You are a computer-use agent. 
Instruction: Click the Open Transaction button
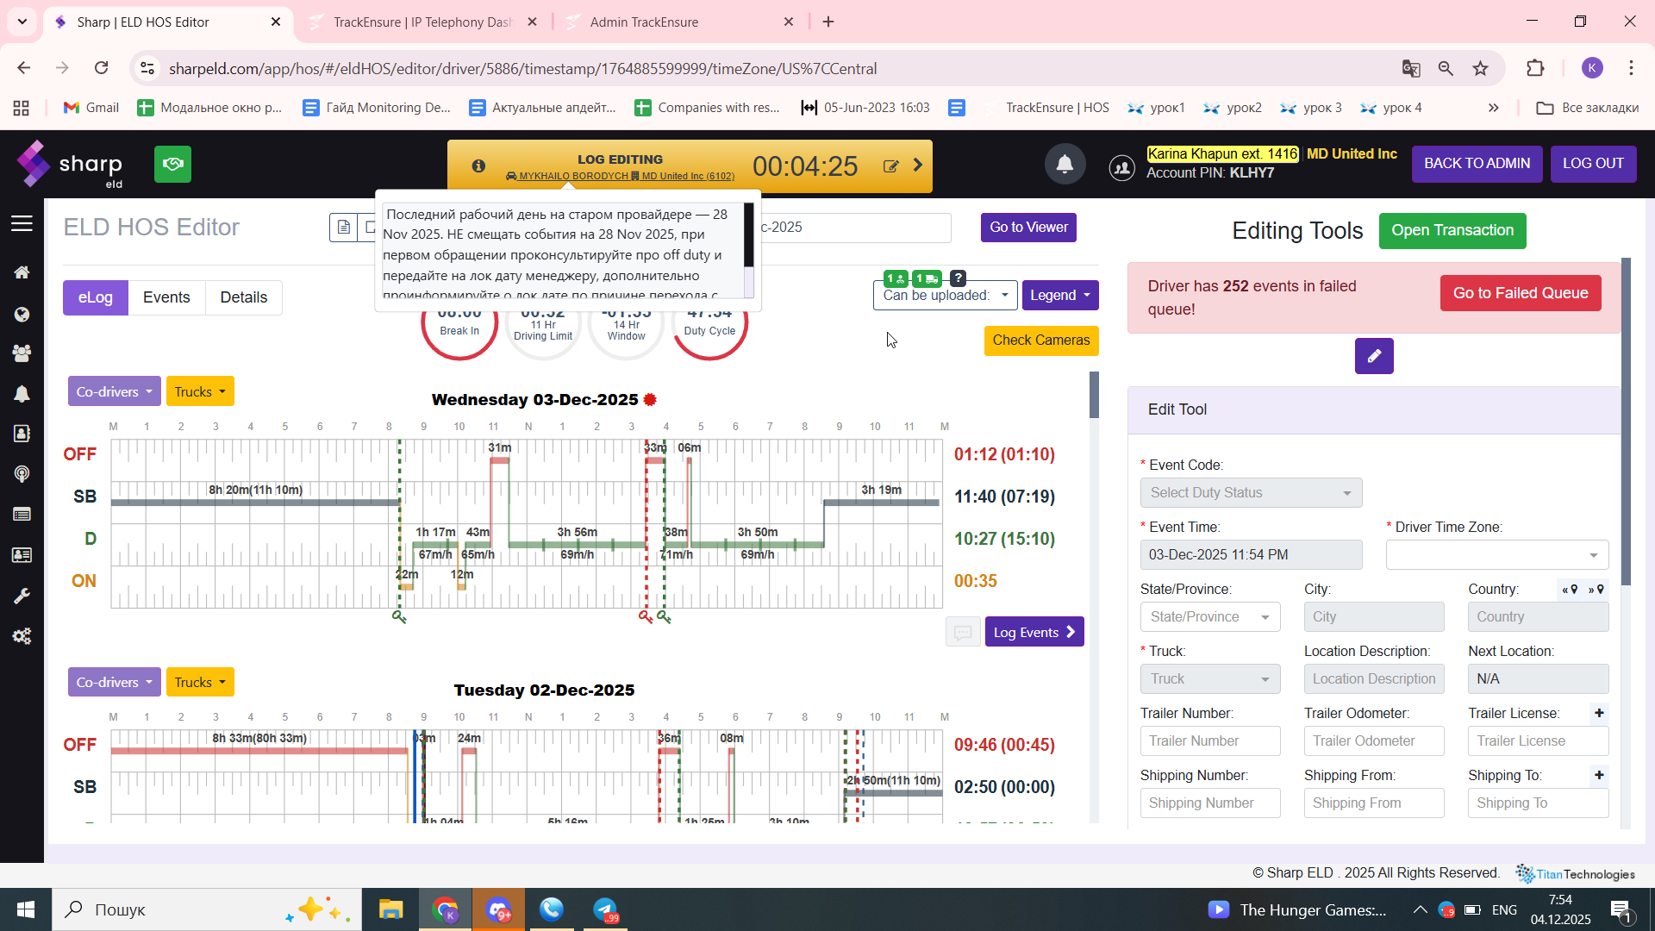(x=1452, y=230)
